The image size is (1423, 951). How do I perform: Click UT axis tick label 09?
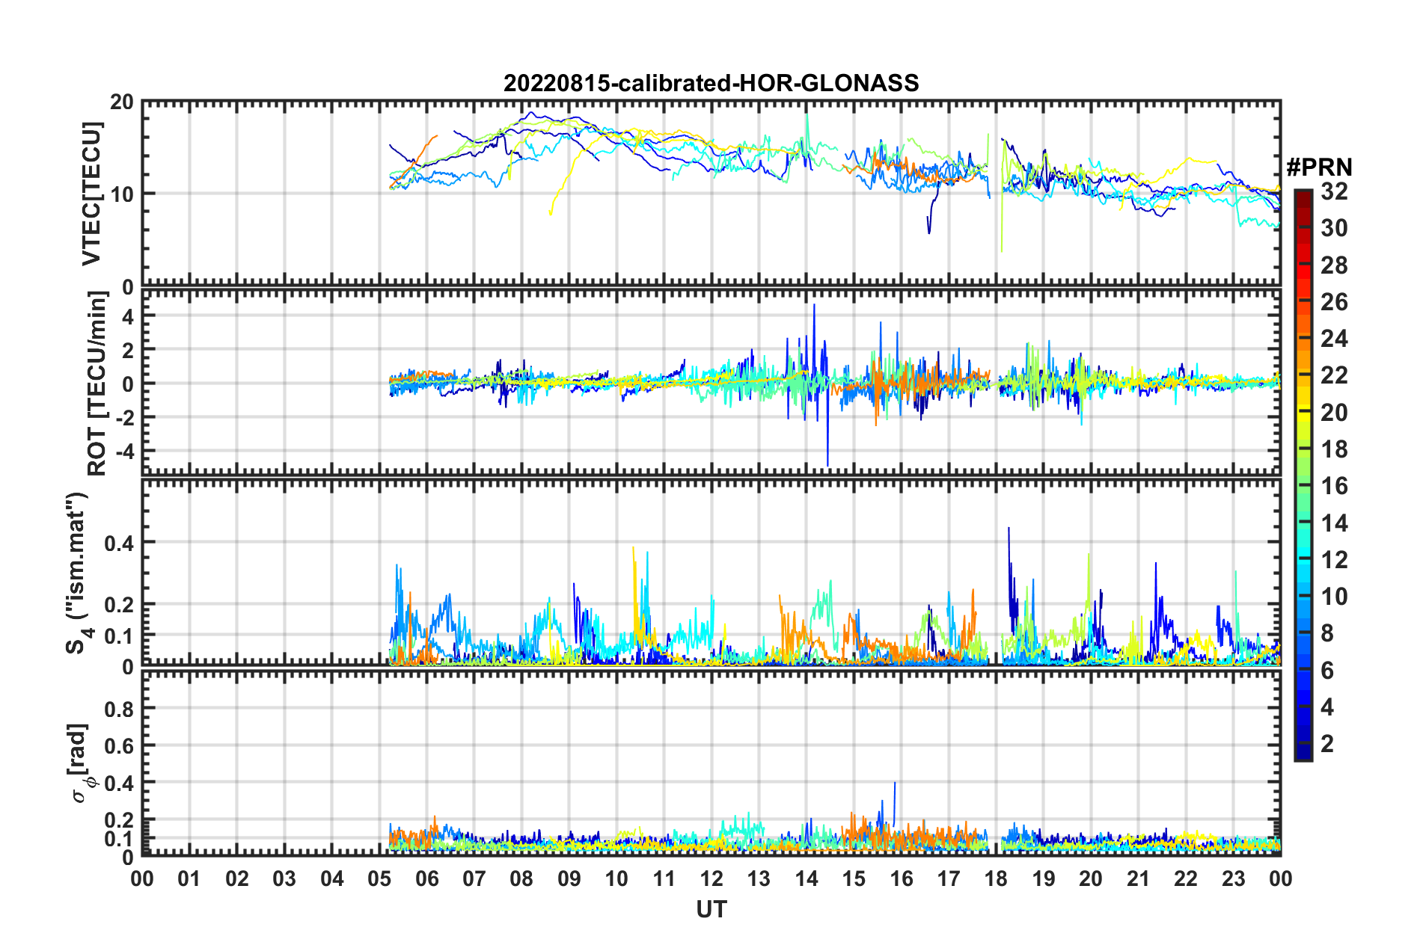[569, 879]
